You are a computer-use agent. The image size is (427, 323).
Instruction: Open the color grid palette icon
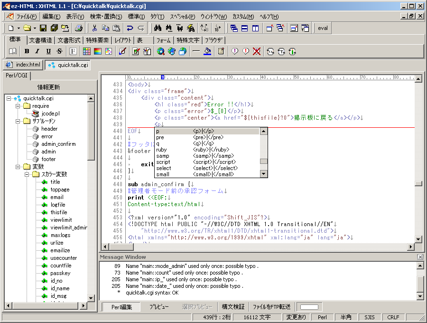coord(87,51)
